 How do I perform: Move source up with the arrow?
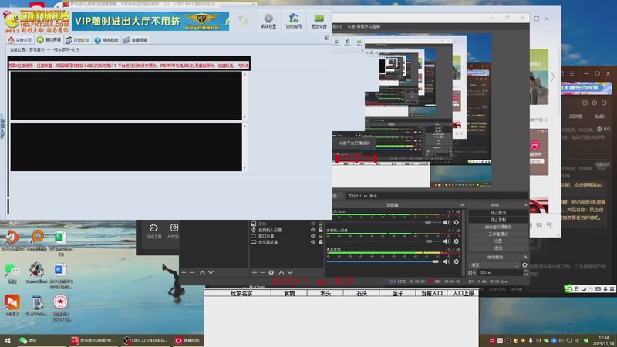(282, 272)
